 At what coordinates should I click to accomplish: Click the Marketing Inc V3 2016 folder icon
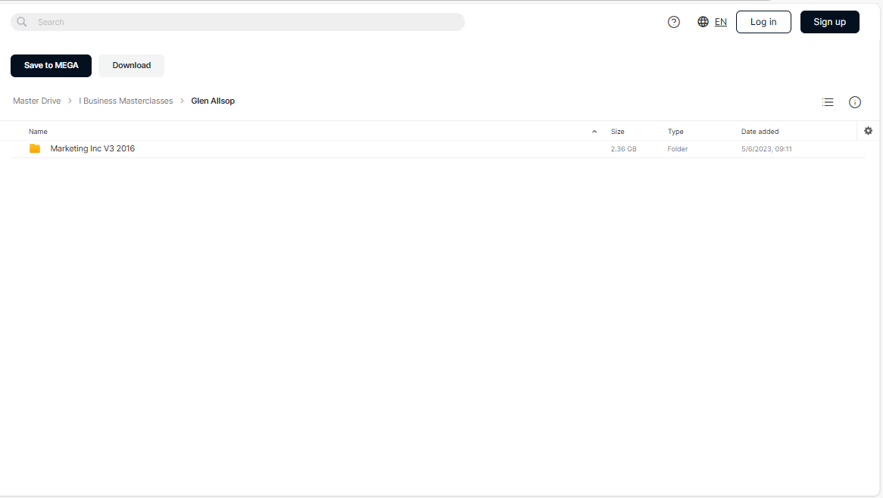(x=35, y=148)
